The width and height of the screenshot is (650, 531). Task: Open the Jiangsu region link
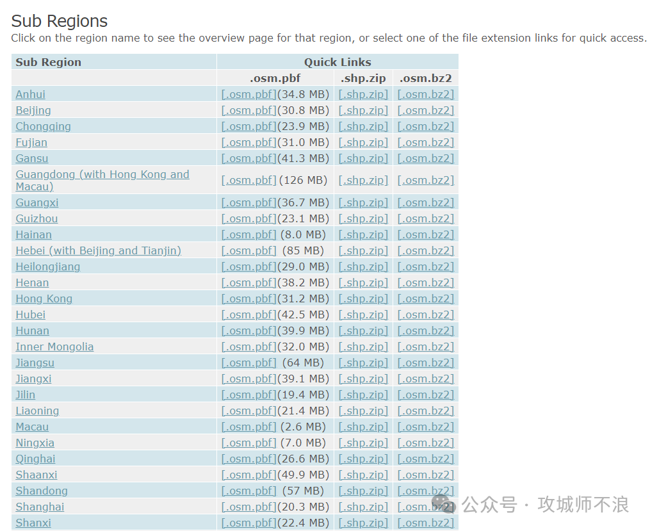coord(35,363)
